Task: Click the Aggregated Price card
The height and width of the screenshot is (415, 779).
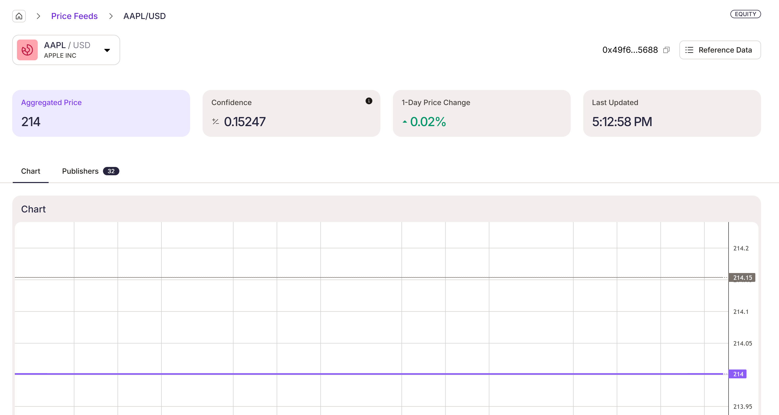Action: (x=101, y=113)
